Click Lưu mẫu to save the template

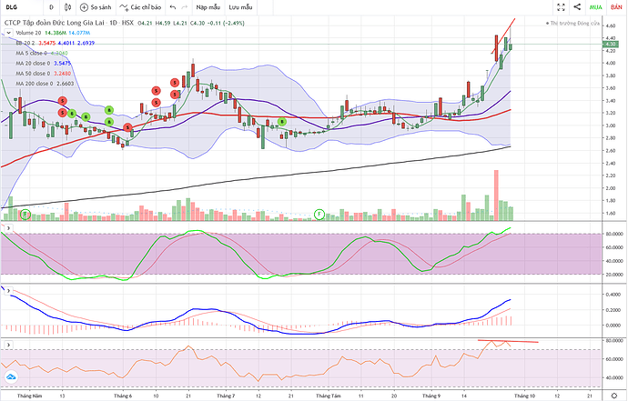pyautogui.click(x=240, y=7)
